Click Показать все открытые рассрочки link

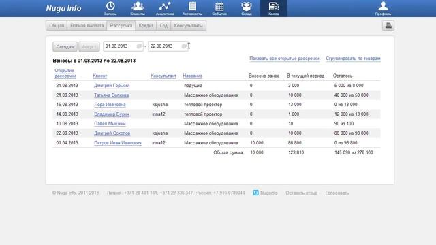click(x=284, y=59)
